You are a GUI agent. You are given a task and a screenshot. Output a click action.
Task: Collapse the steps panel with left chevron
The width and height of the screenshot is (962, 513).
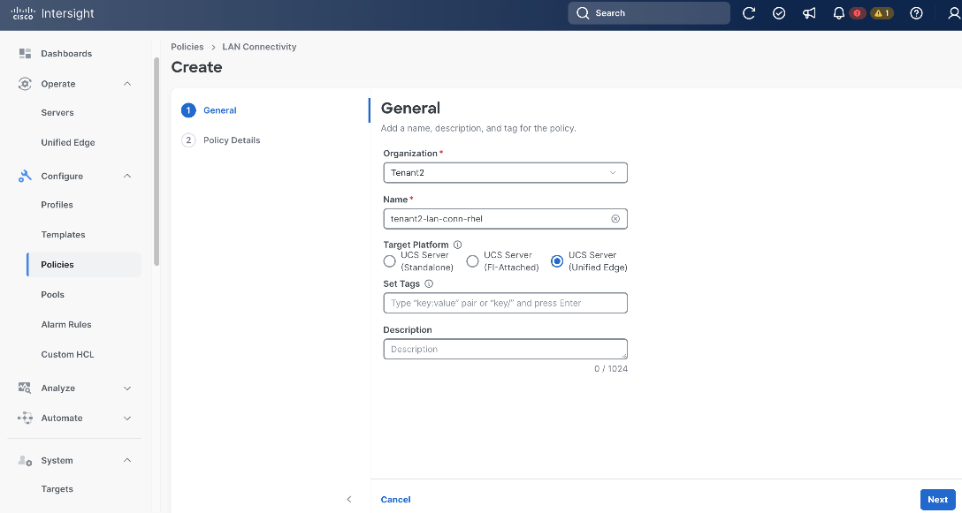coord(349,500)
